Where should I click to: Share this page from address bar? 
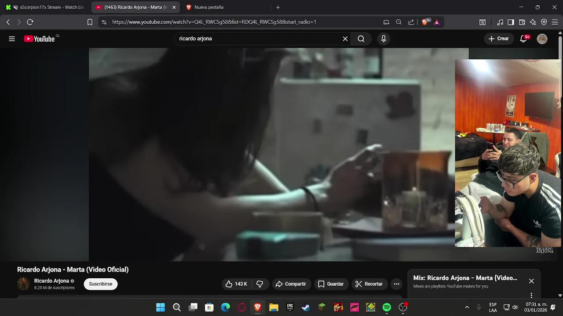click(411, 22)
